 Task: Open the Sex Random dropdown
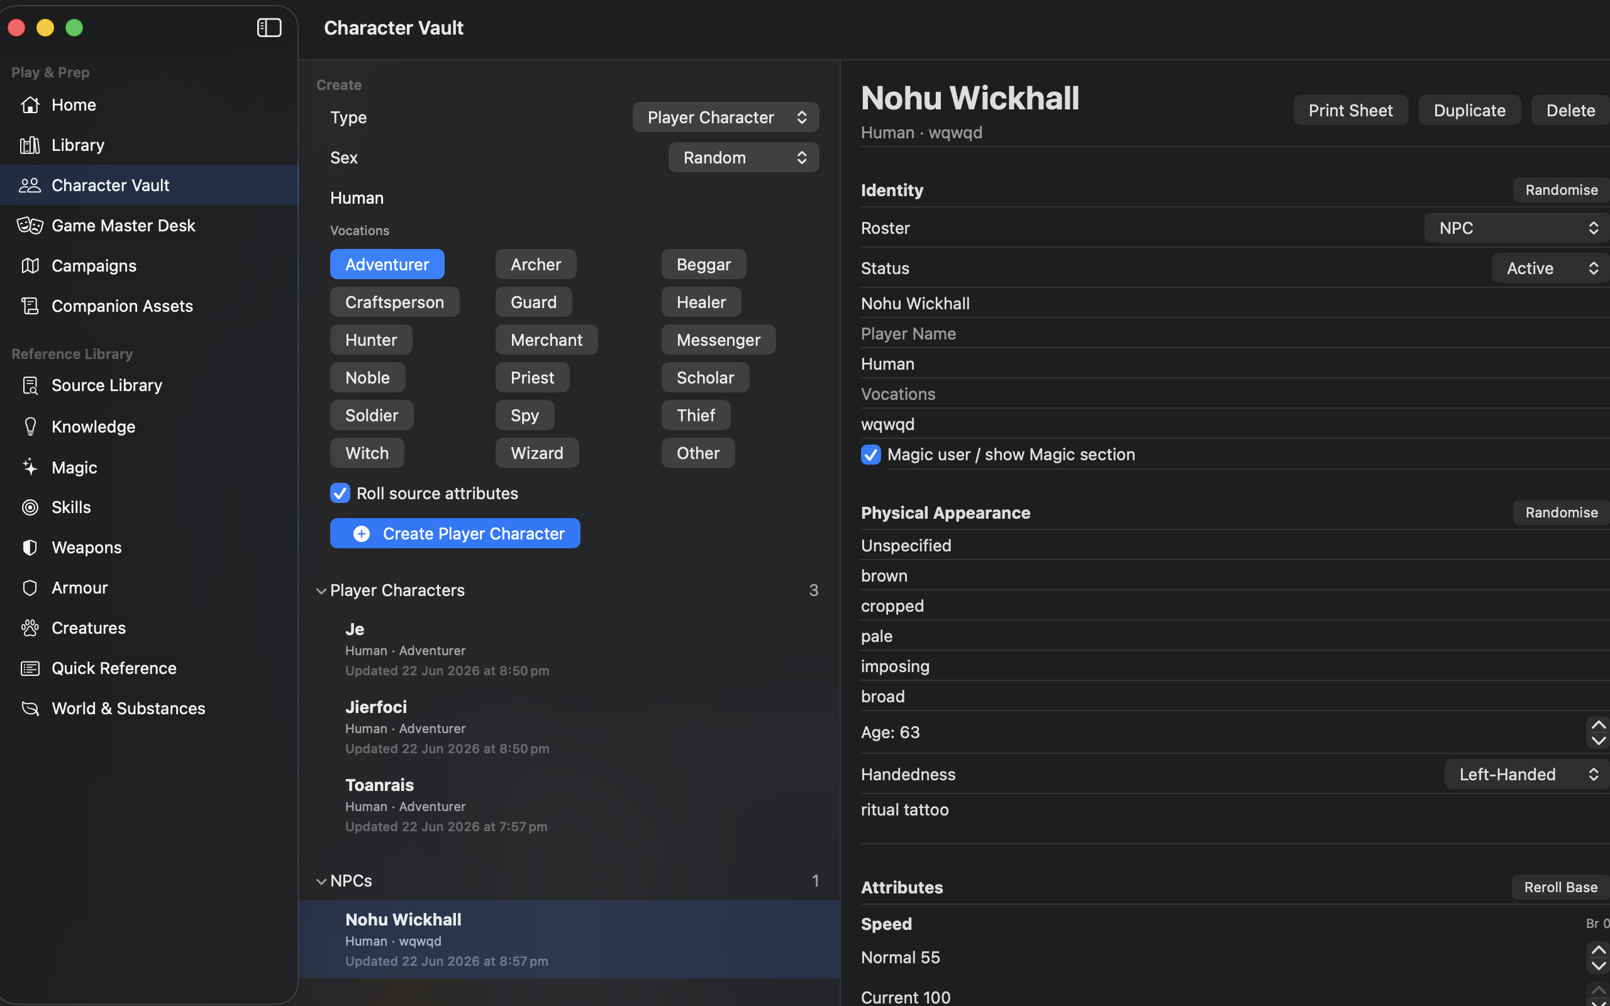point(743,157)
